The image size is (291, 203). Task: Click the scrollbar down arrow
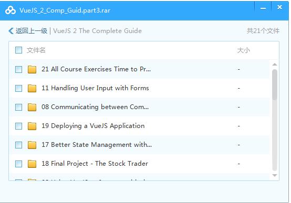(x=275, y=175)
